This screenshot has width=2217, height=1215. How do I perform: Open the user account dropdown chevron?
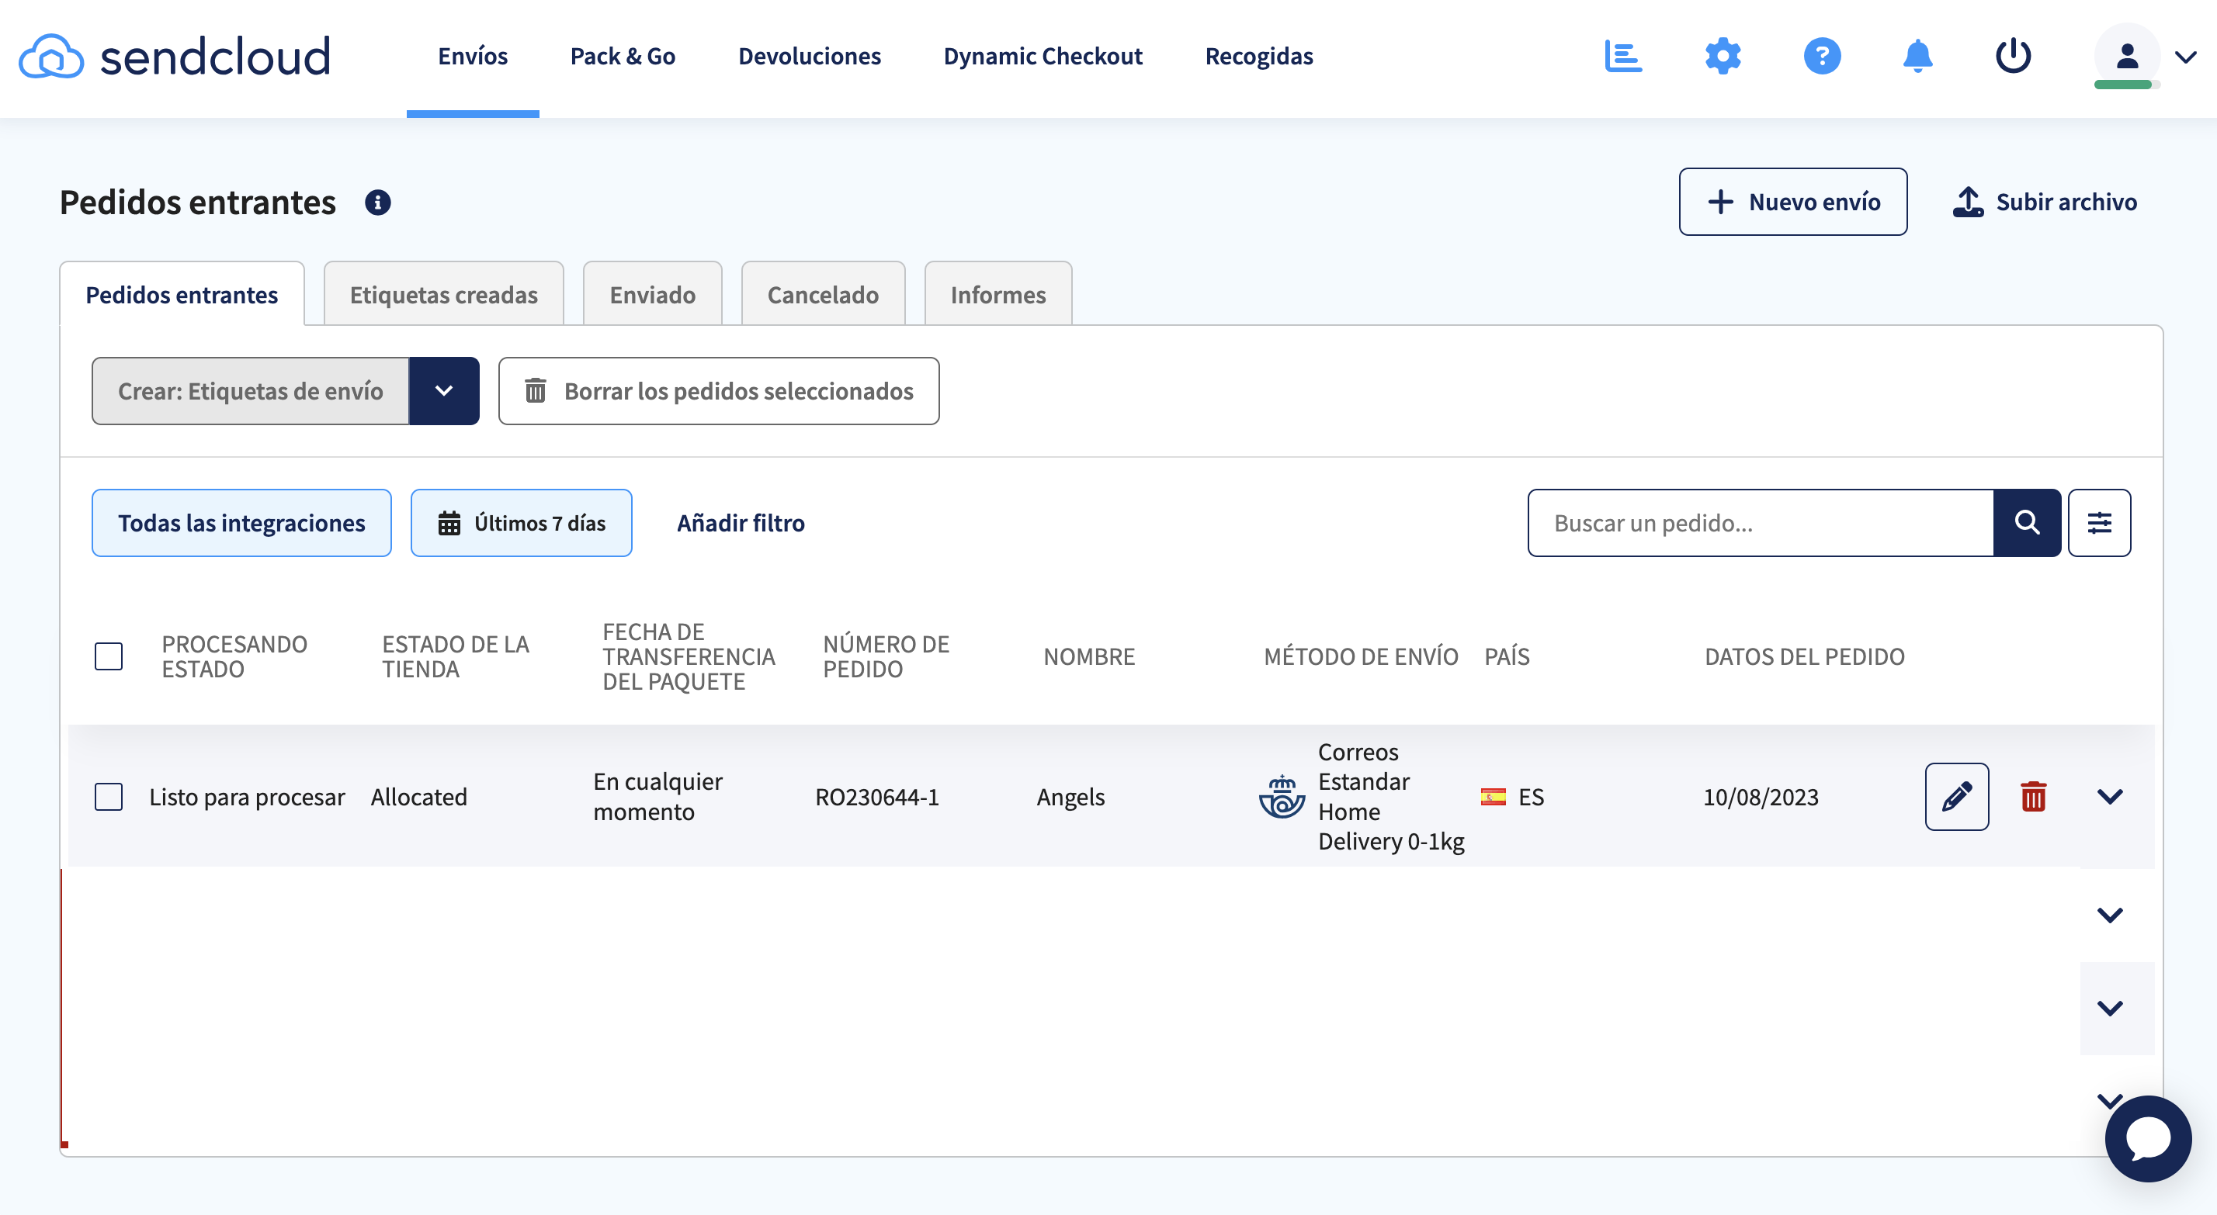[x=2185, y=57]
